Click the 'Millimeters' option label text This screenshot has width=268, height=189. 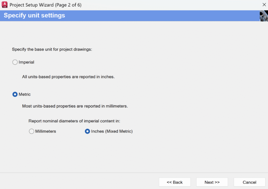[x=46, y=131]
